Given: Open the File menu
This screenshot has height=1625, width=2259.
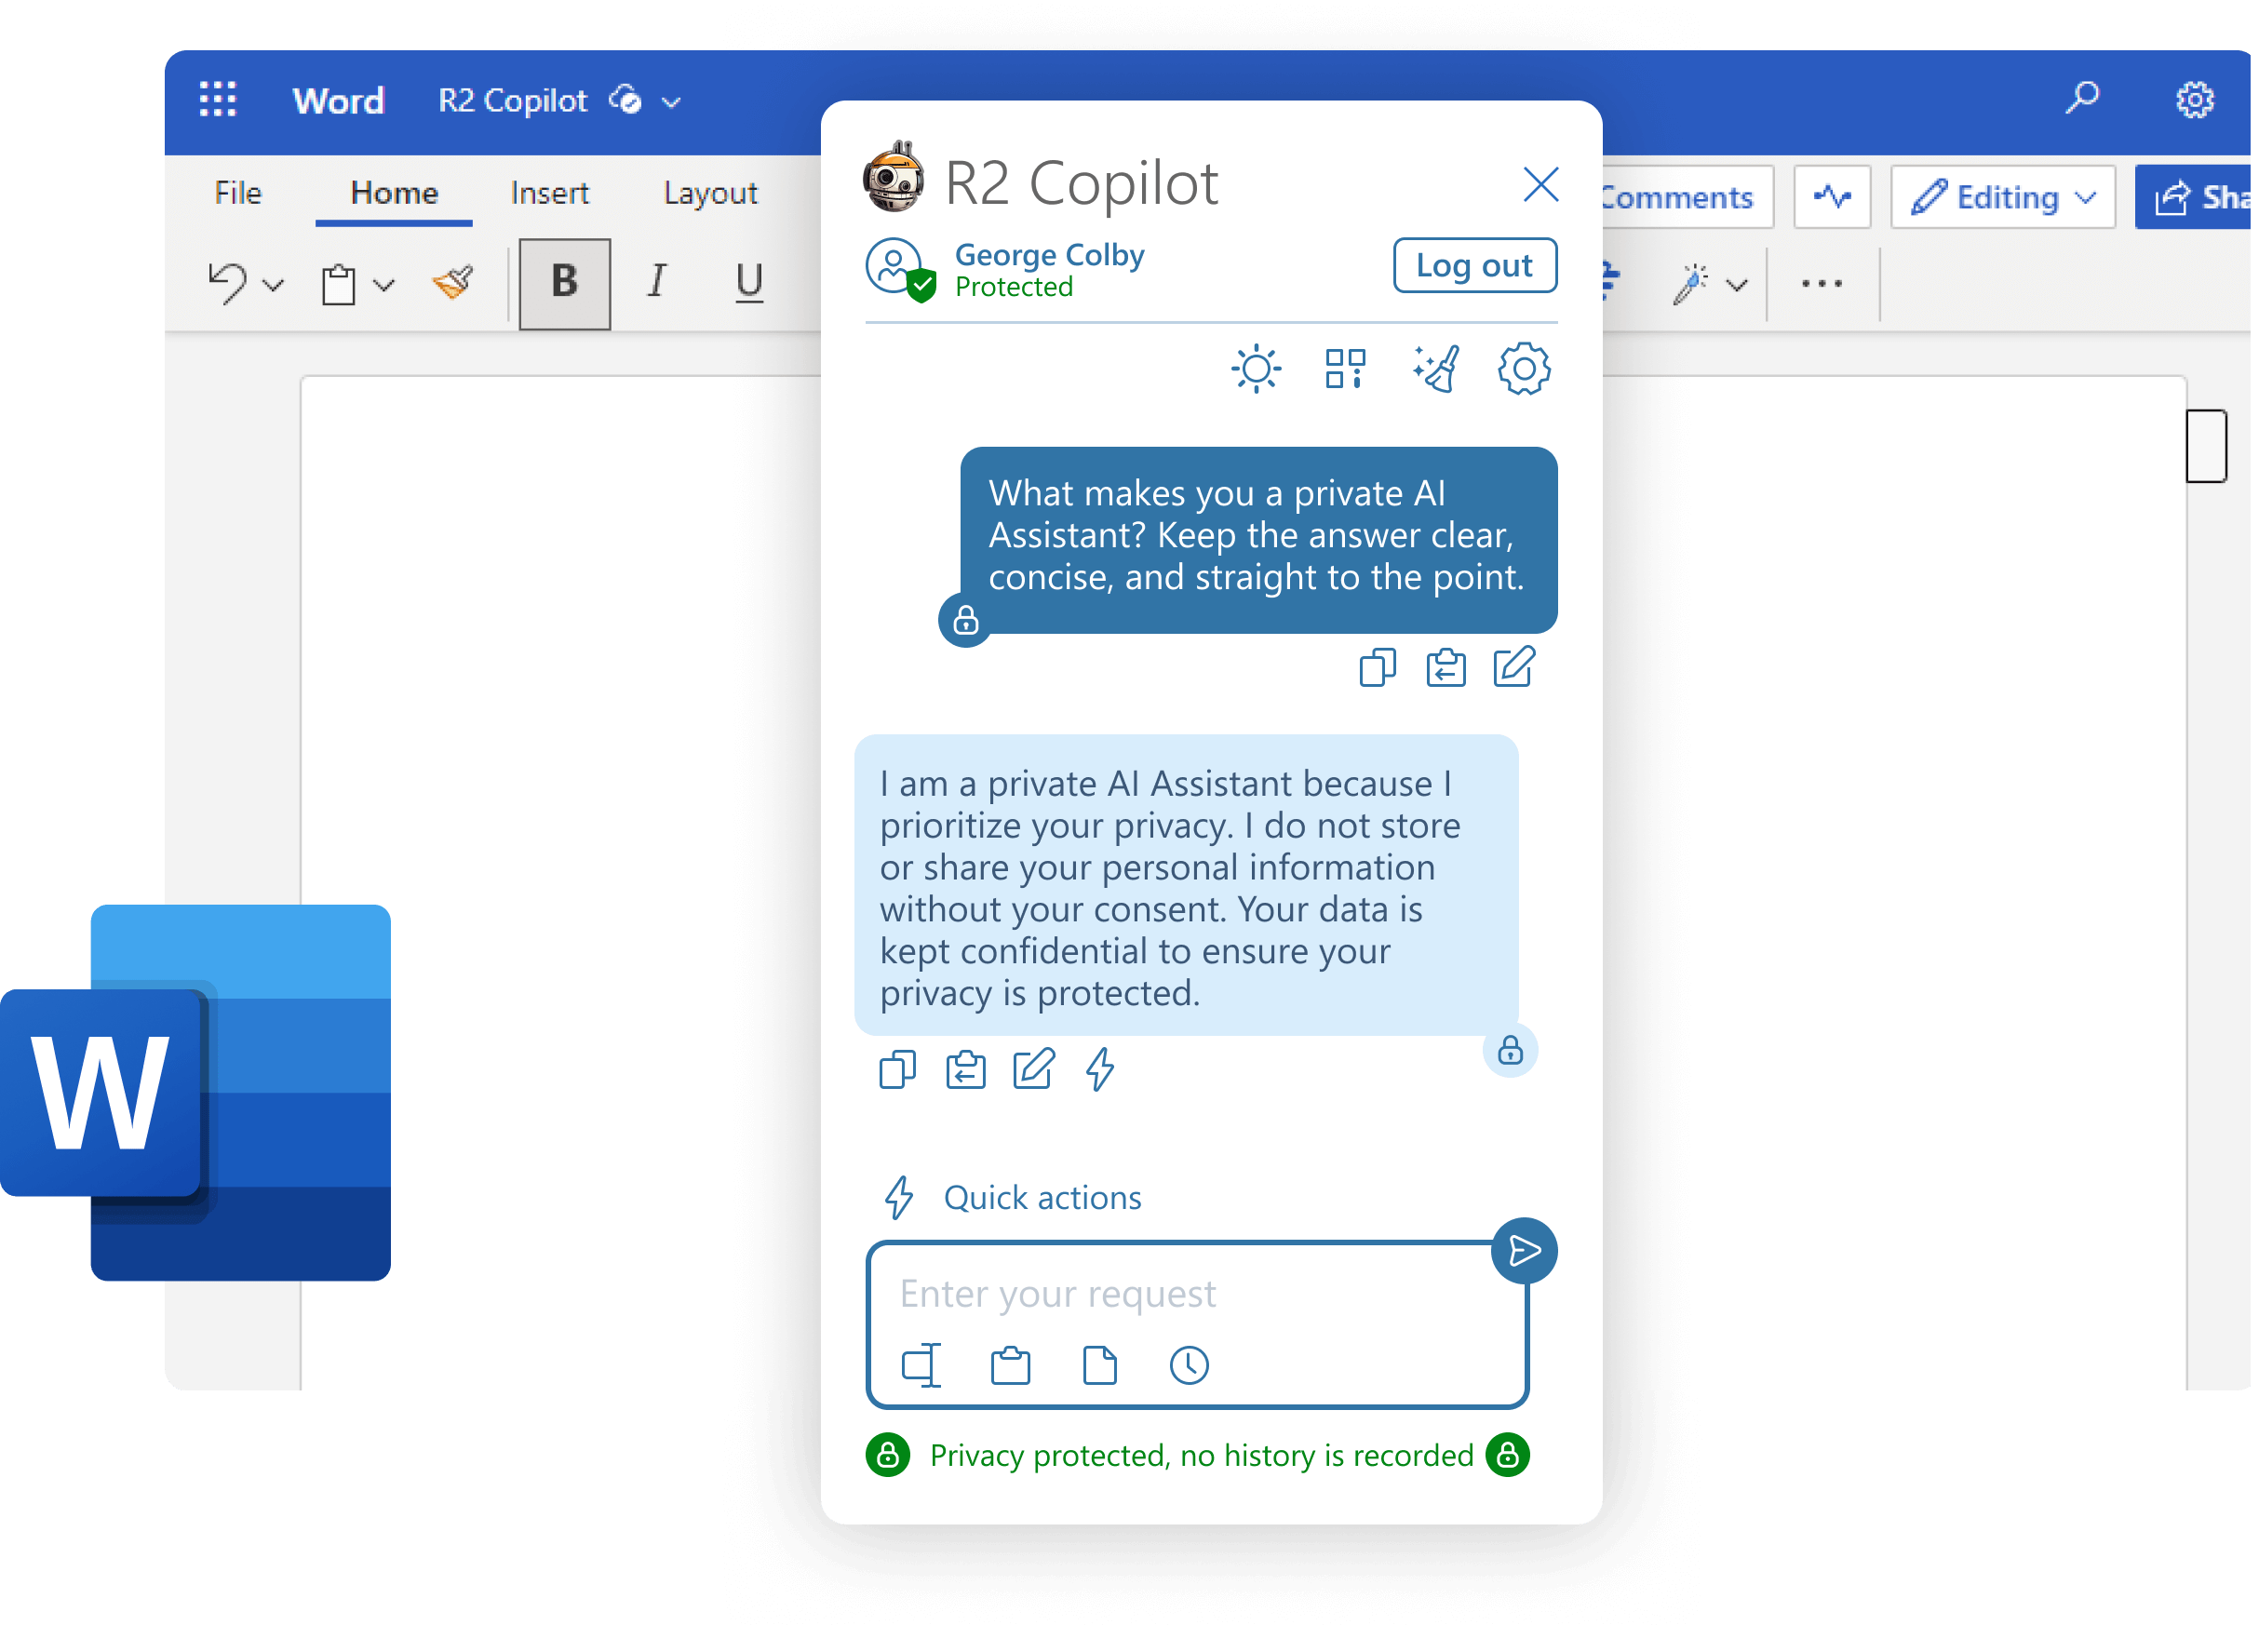Looking at the screenshot, I should (x=238, y=194).
